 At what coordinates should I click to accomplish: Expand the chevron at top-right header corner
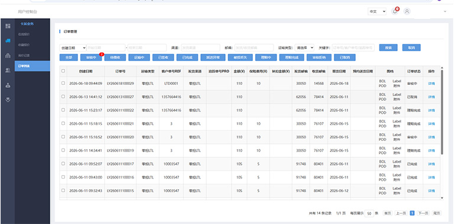pyautogui.click(x=445, y=12)
